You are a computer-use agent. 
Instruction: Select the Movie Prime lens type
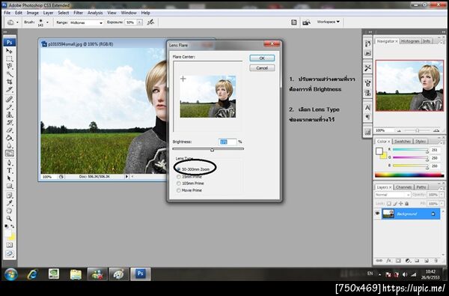coord(189,190)
